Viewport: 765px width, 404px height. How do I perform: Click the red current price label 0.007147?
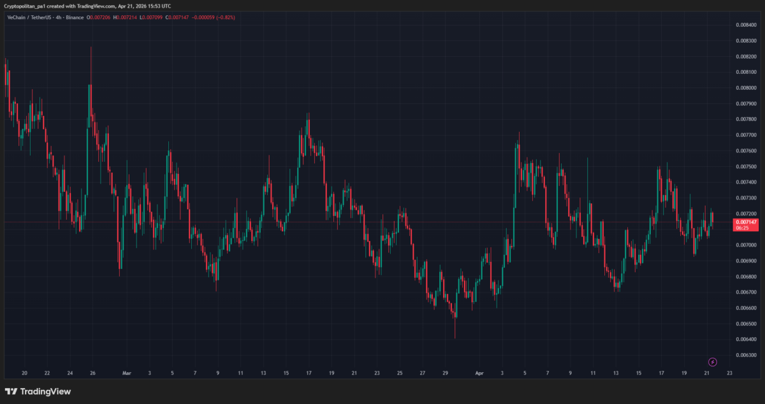(x=745, y=222)
